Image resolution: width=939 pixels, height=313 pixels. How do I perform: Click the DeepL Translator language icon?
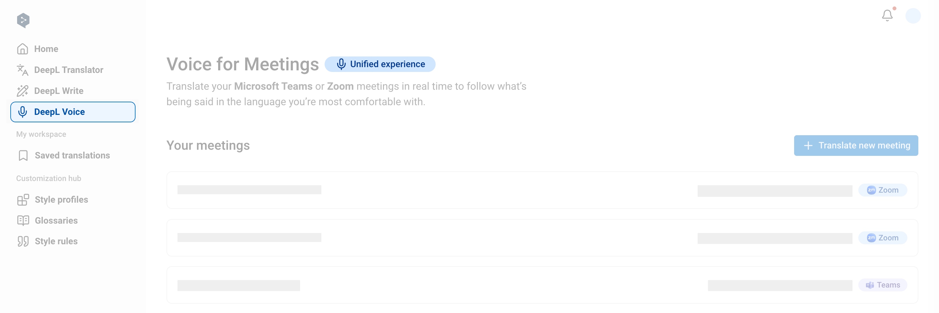[23, 70]
